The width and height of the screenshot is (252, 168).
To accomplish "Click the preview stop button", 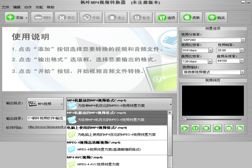I will (x=206, y=128).
